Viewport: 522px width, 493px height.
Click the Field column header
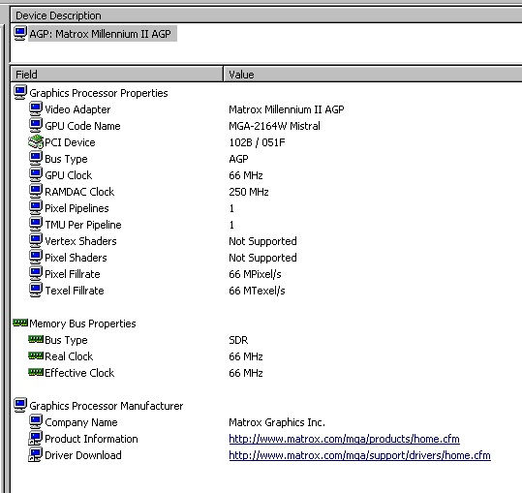coord(117,74)
